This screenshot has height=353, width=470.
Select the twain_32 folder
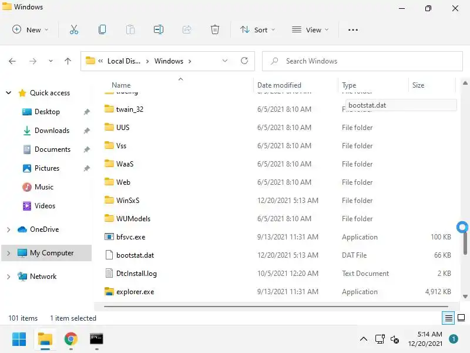point(129,109)
